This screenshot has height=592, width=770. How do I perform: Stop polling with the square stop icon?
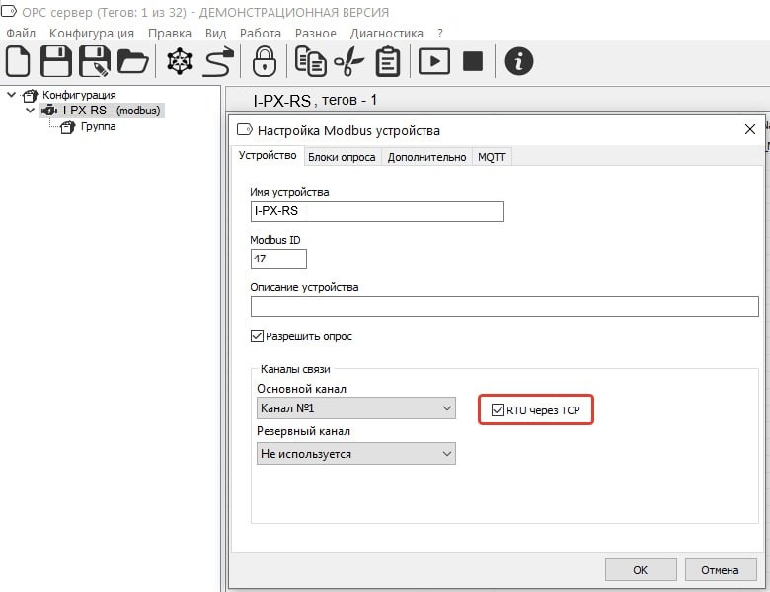point(473,61)
